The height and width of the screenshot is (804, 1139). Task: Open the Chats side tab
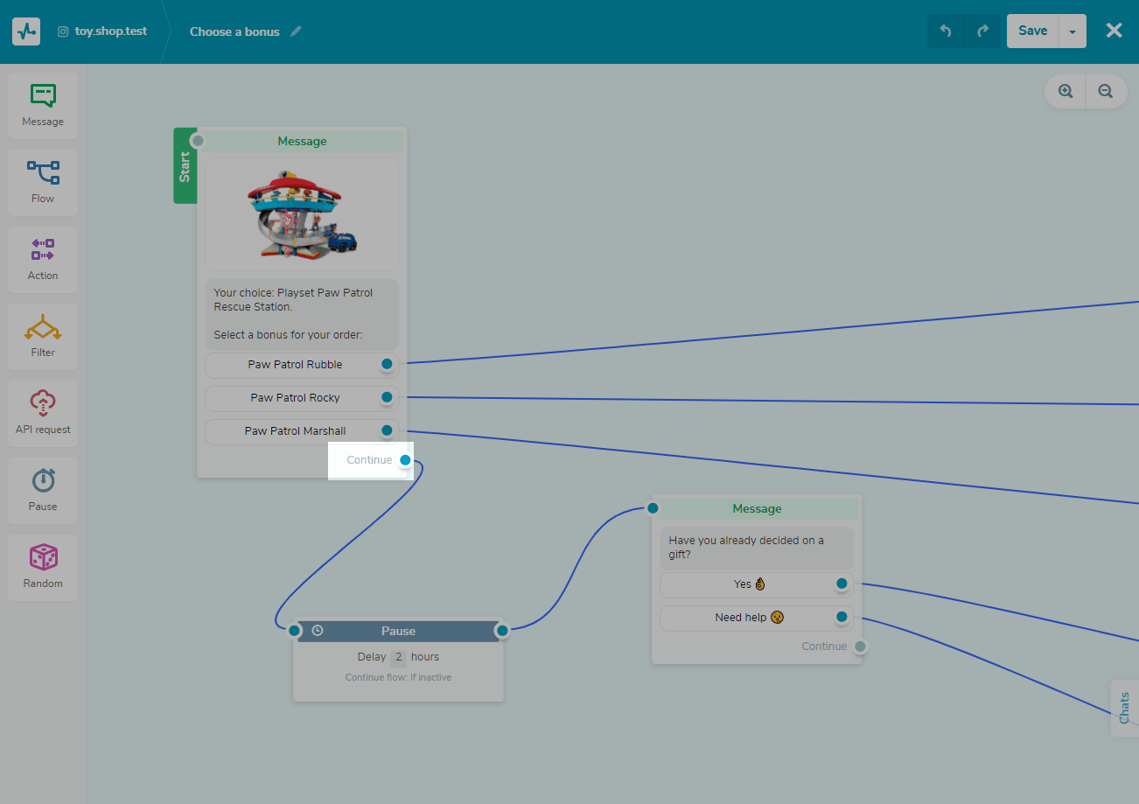[1125, 708]
